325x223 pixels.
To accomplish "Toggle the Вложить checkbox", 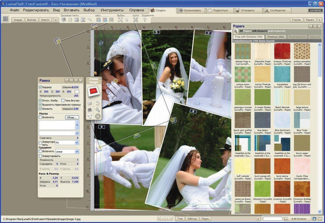I will coord(40,109).
